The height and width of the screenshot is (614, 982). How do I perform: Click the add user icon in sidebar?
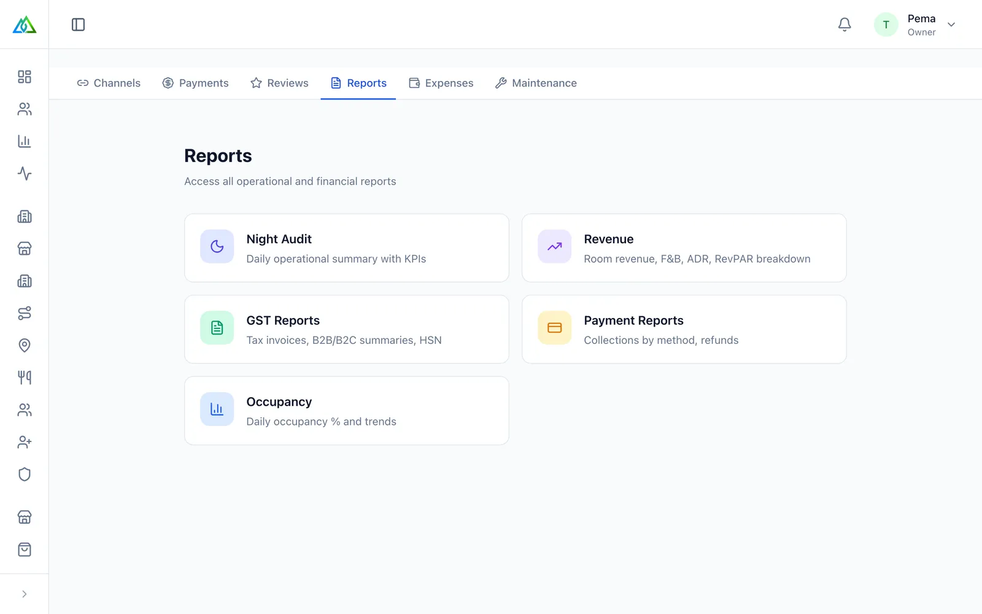coord(25,442)
